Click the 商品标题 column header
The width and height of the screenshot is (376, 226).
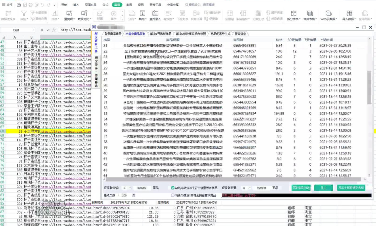[x=173, y=40]
